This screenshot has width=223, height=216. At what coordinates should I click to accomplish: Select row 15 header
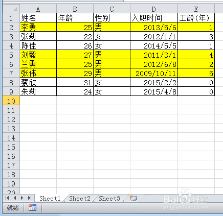(11, 147)
